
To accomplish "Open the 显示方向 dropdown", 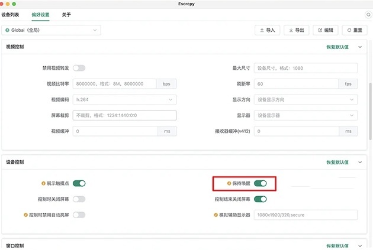I will coord(306,99).
